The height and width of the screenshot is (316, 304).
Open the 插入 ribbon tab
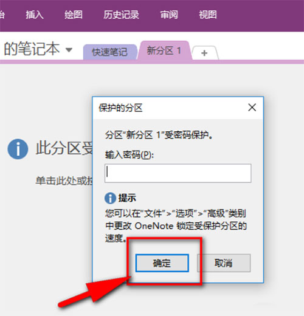click(35, 15)
